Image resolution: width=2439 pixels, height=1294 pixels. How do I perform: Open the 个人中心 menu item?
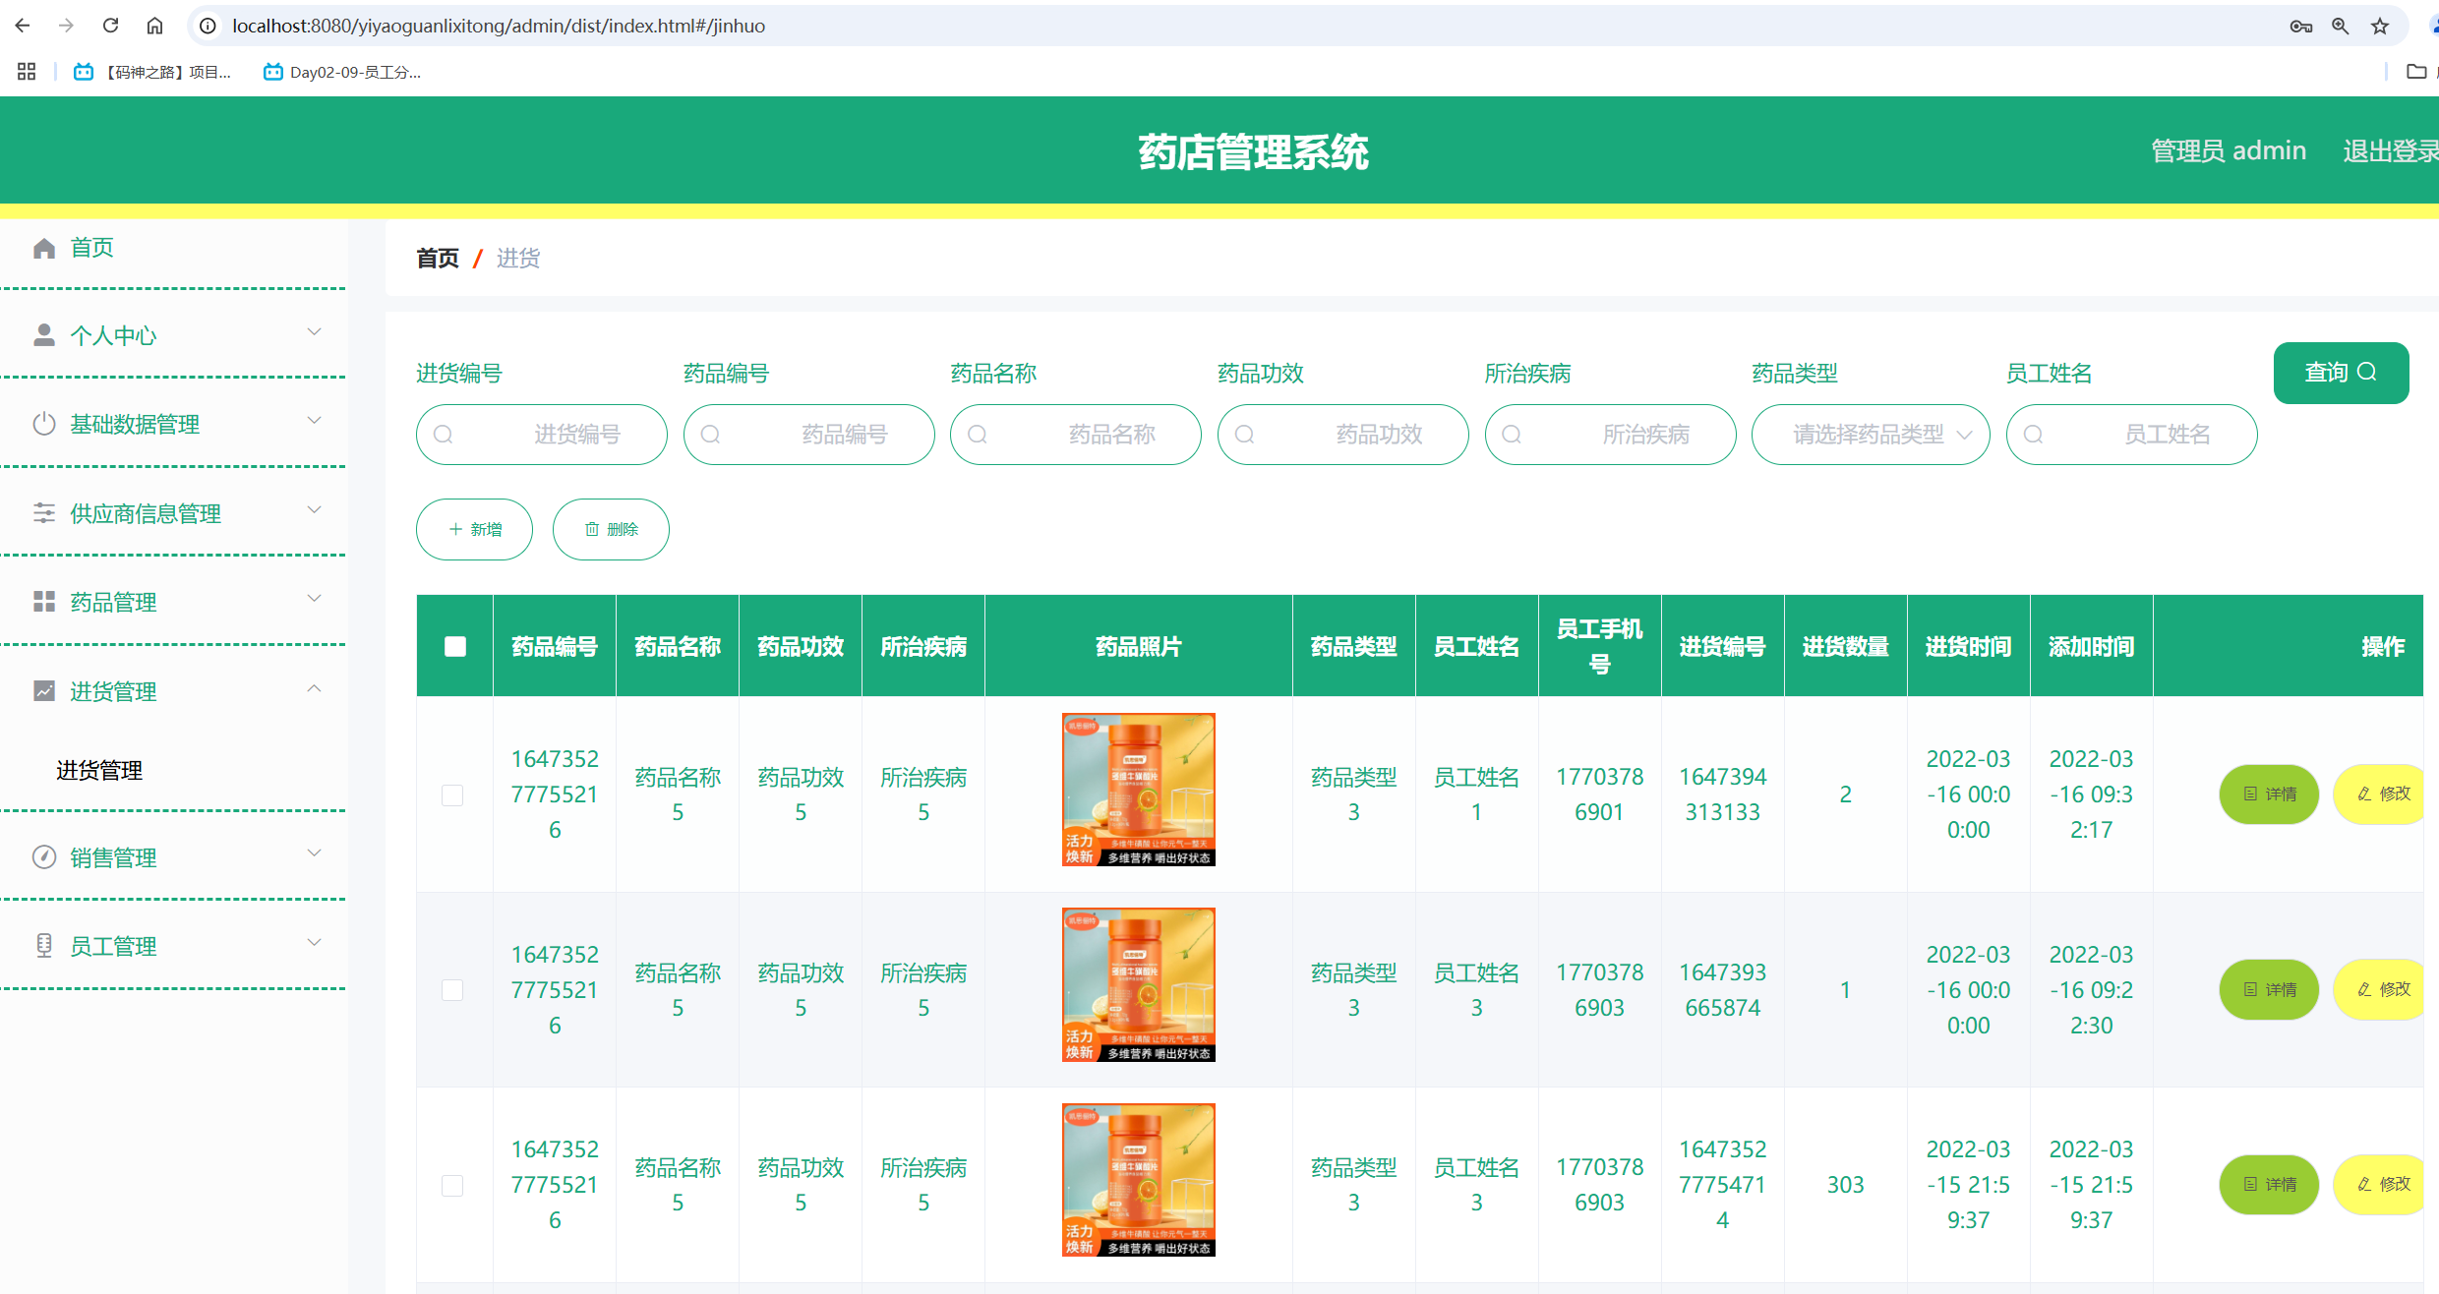point(113,336)
